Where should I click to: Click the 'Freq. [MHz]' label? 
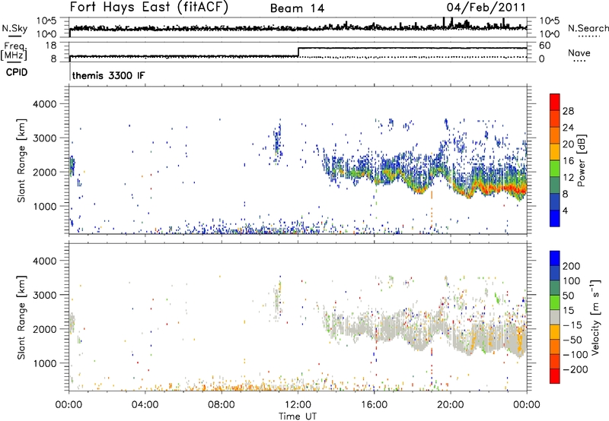pyautogui.click(x=14, y=51)
